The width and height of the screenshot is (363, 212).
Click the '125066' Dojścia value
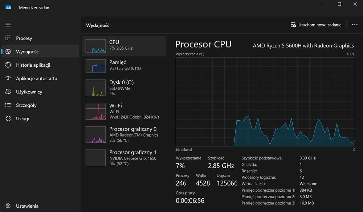227,183
